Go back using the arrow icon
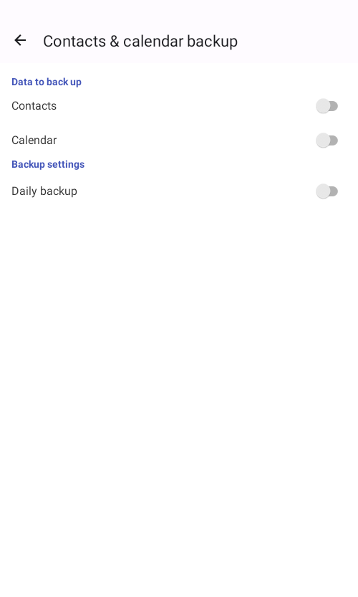 [20, 40]
